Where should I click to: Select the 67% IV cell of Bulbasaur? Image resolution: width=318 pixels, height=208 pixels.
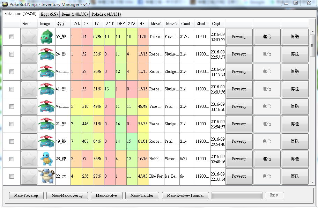[x=98, y=37]
